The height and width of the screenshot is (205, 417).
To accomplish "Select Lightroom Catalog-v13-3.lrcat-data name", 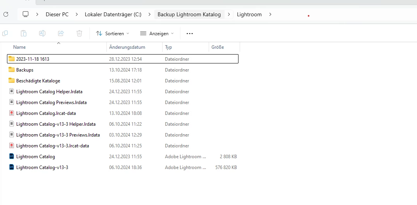I will coord(53,146).
